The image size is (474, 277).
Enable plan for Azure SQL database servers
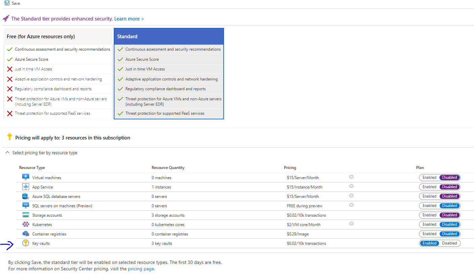(x=429, y=196)
